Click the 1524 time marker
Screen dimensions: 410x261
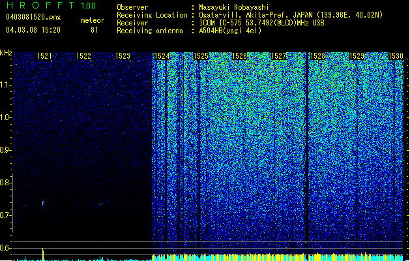coord(162,56)
